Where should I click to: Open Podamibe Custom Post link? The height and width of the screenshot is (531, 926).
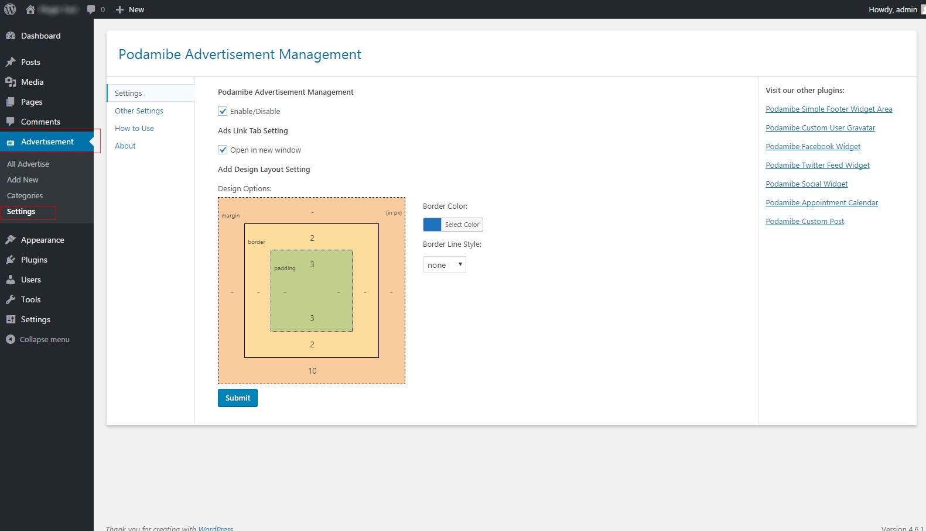805,221
